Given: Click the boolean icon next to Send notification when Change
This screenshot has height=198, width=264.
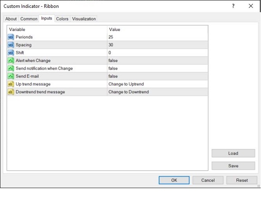Looking at the screenshot, I should [x=11, y=68].
